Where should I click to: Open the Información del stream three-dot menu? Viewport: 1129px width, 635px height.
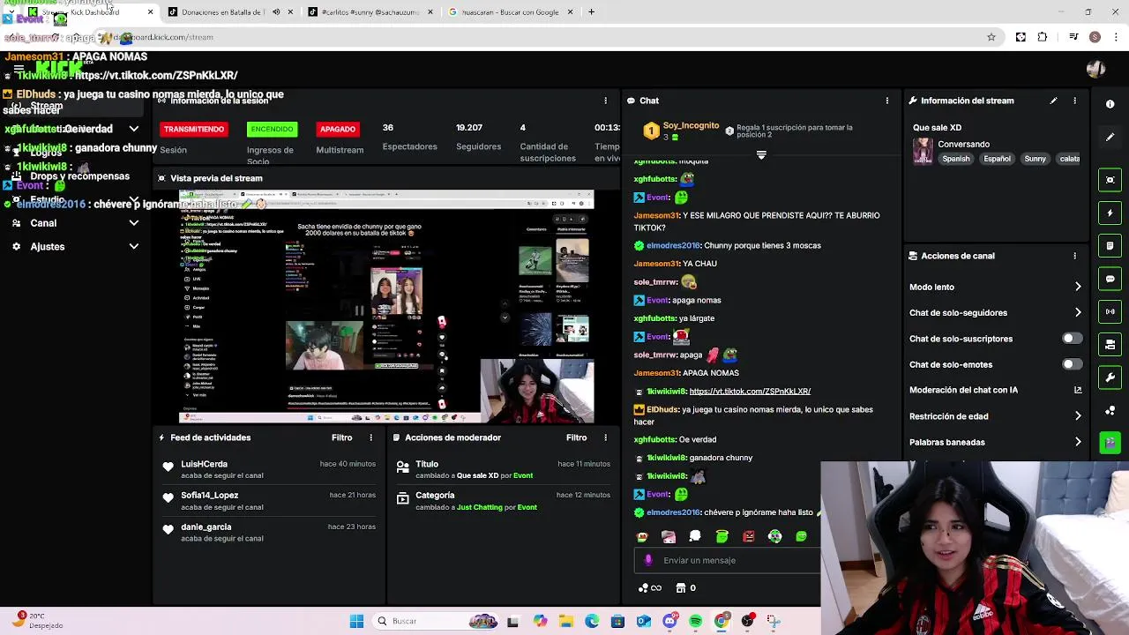pos(1074,101)
